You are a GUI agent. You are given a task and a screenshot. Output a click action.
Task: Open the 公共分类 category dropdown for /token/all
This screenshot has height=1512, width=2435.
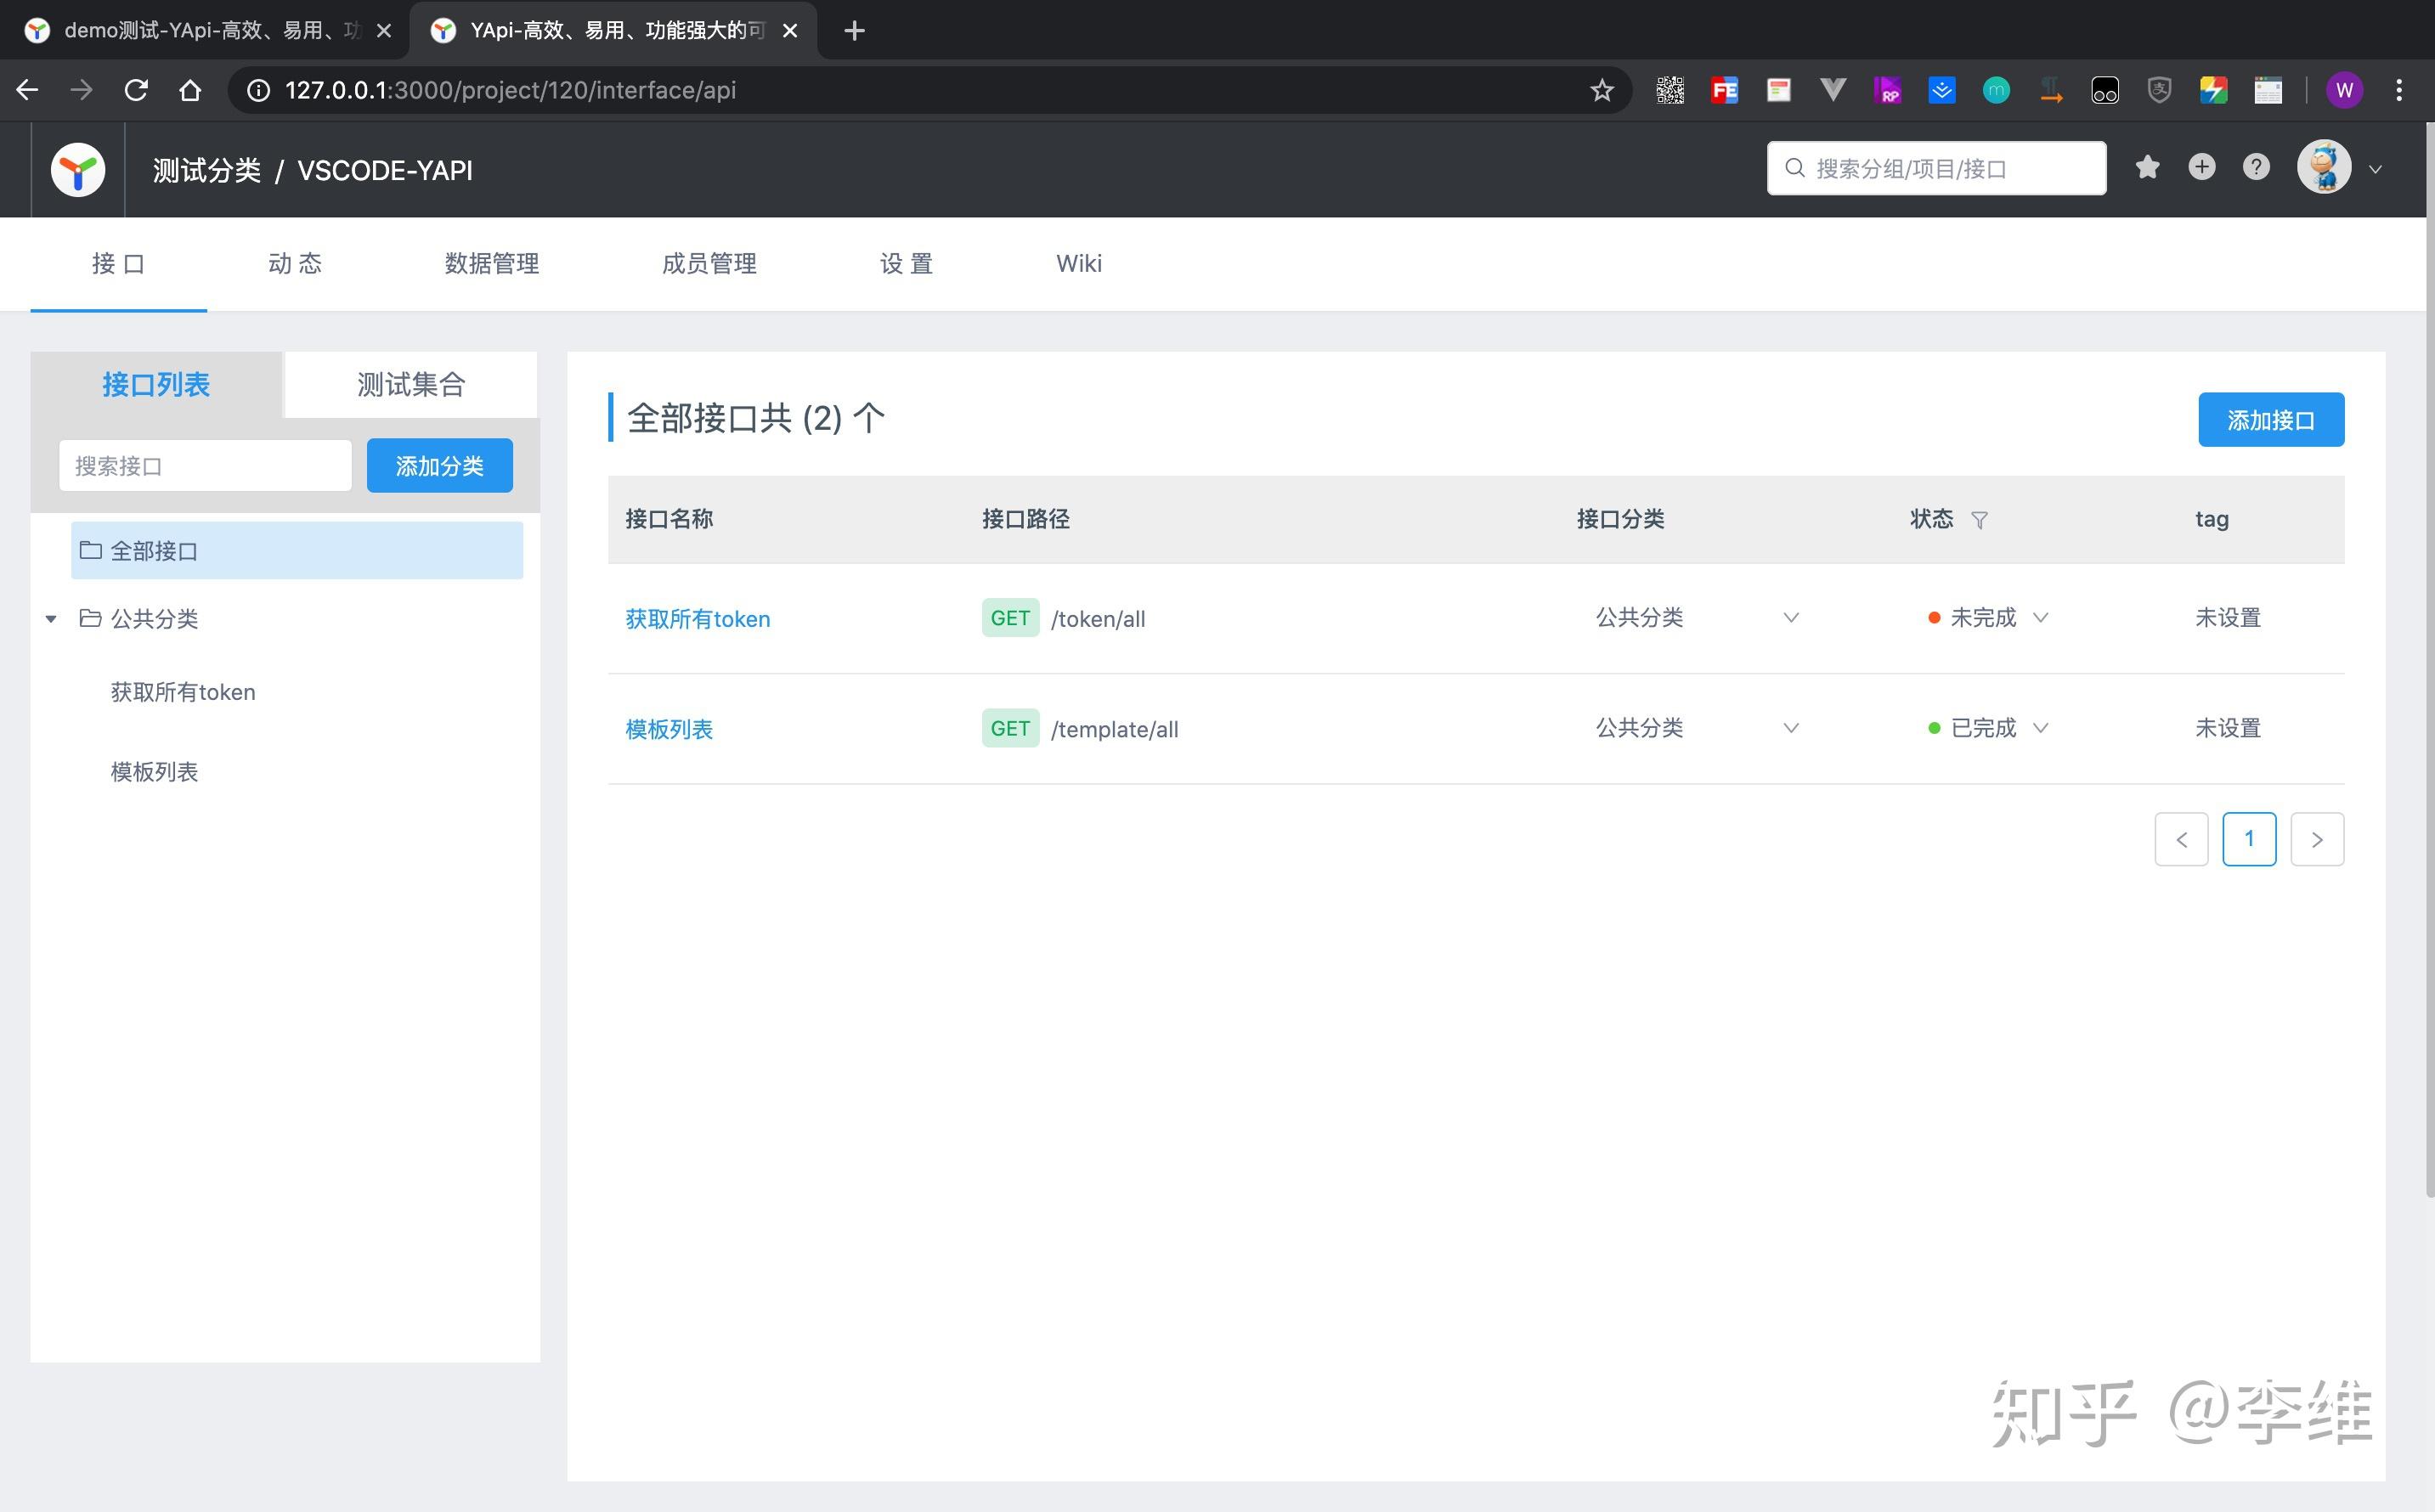(x=1791, y=618)
